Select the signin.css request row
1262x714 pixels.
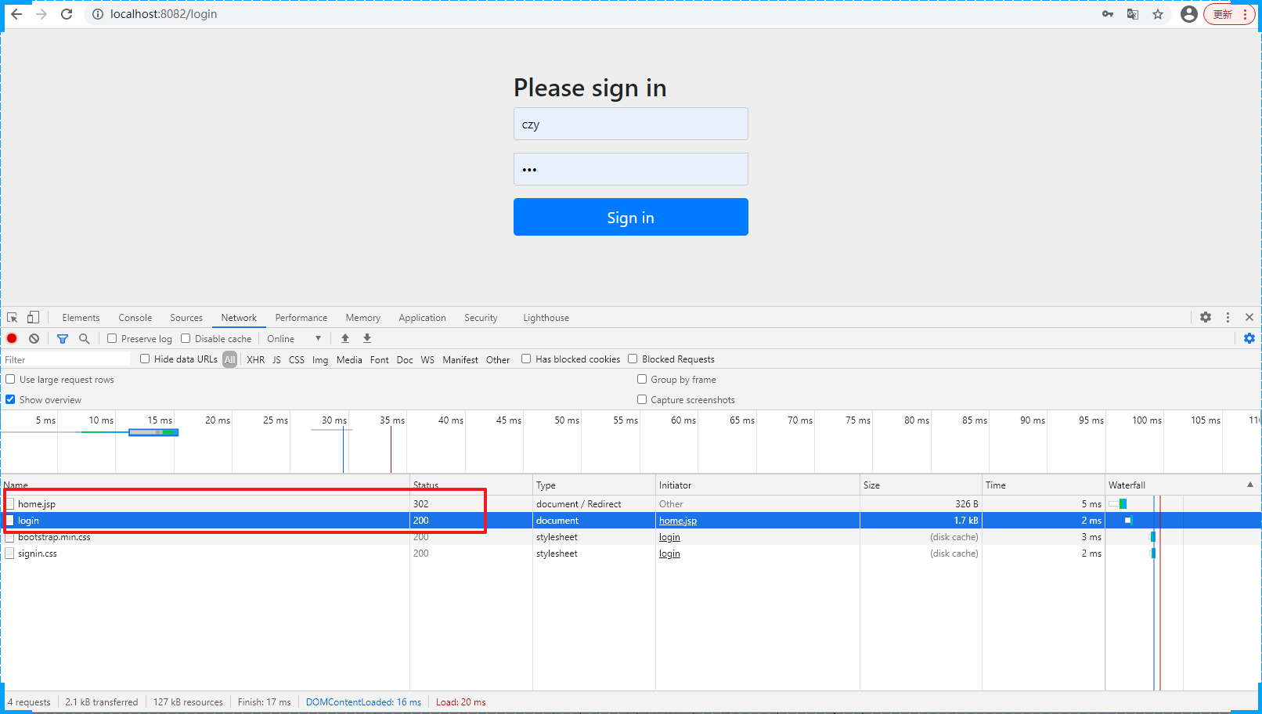(631, 554)
